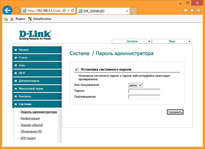Select the DIR_300NRUB5 browser tab
205x149 pixels.
click(103, 11)
